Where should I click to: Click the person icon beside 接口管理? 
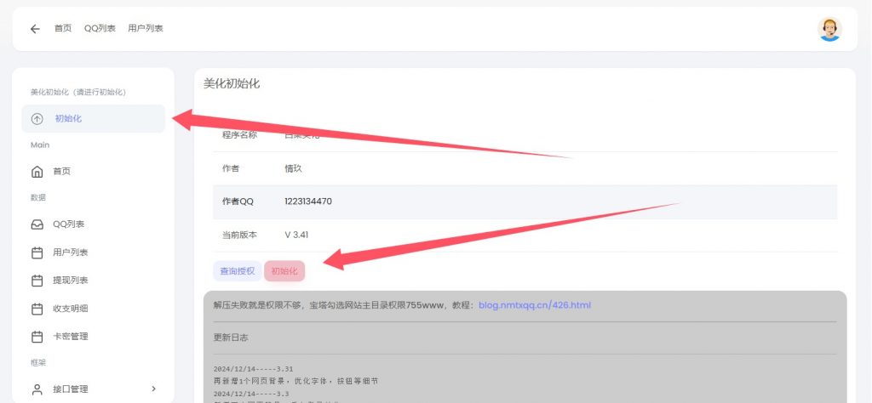click(x=37, y=389)
